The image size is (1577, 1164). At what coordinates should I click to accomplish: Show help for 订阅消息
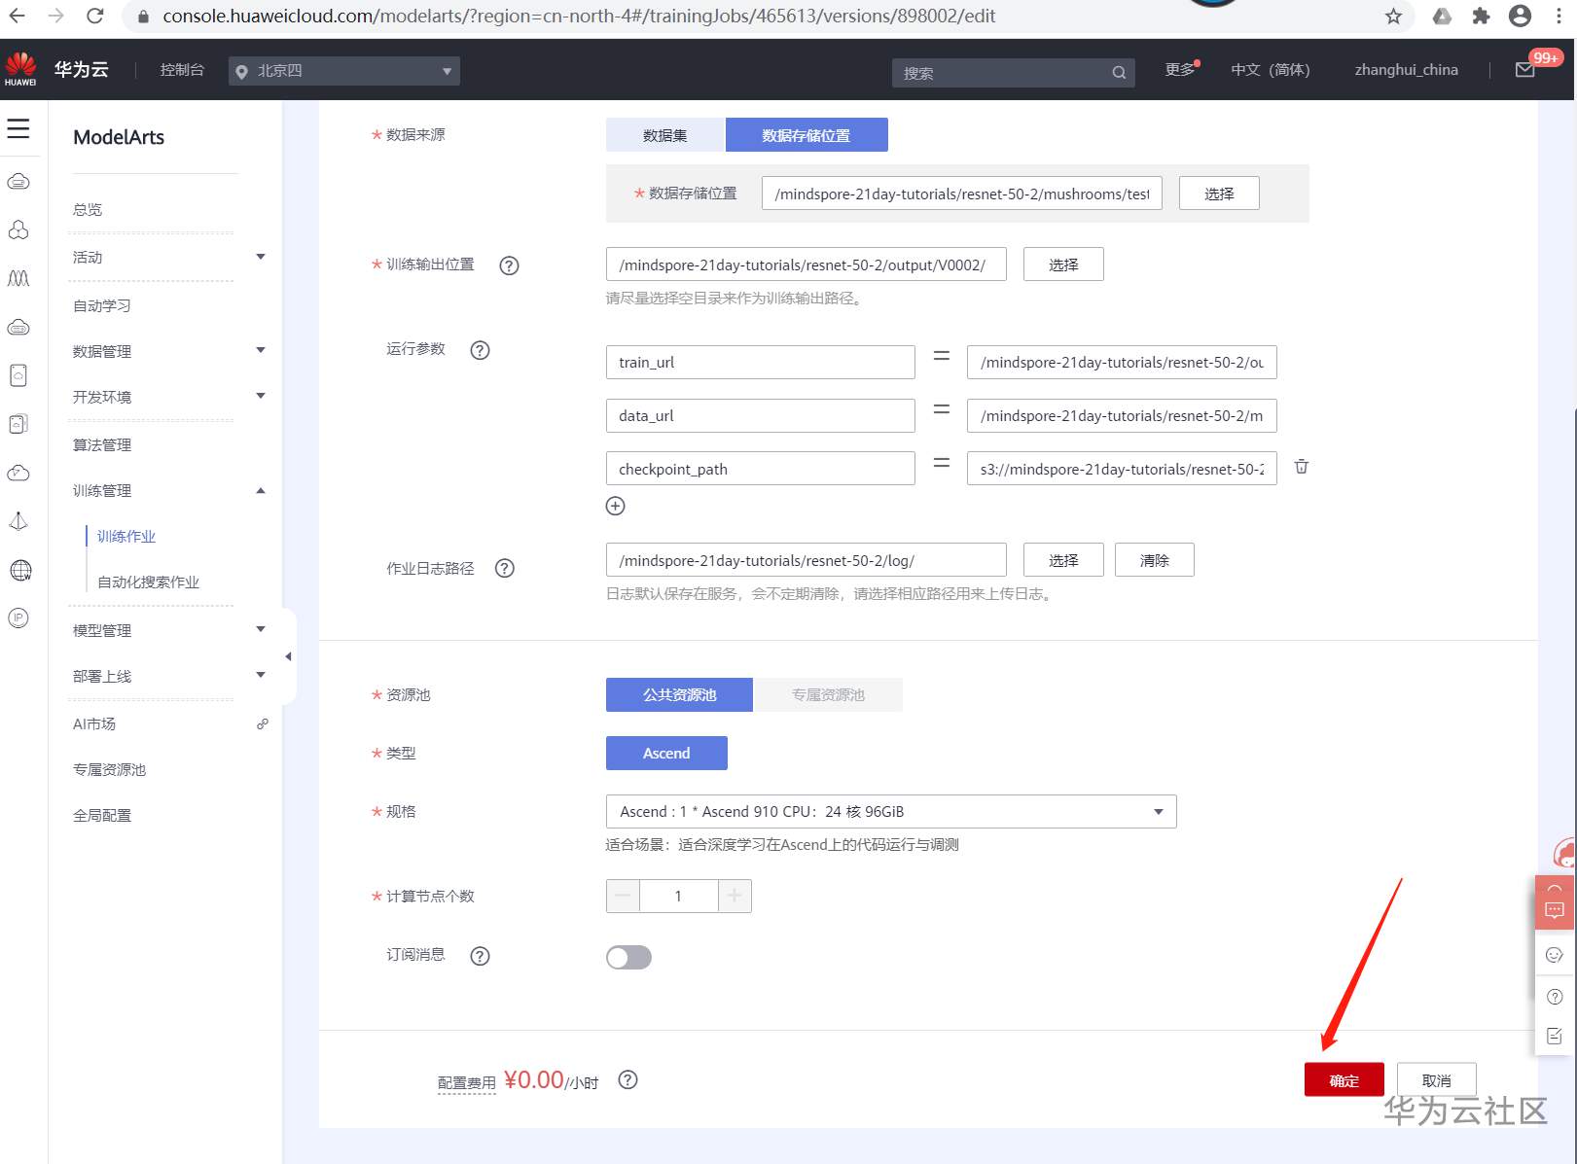click(480, 956)
